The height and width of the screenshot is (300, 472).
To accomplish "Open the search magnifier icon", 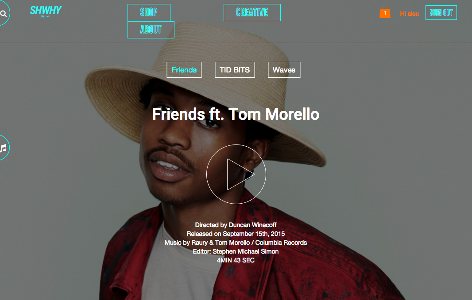I will click(4, 14).
